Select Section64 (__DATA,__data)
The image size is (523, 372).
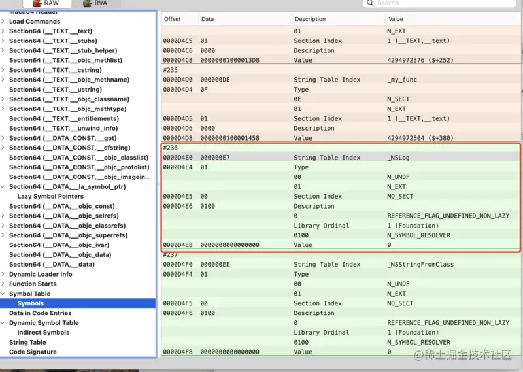52,264
